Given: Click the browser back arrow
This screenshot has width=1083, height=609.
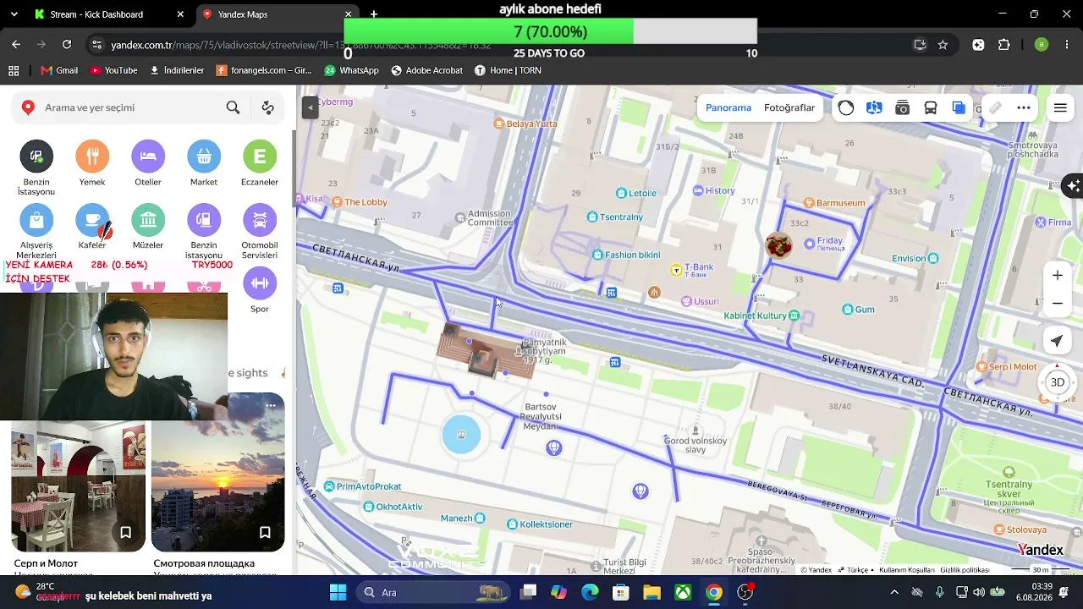Looking at the screenshot, I should point(16,44).
